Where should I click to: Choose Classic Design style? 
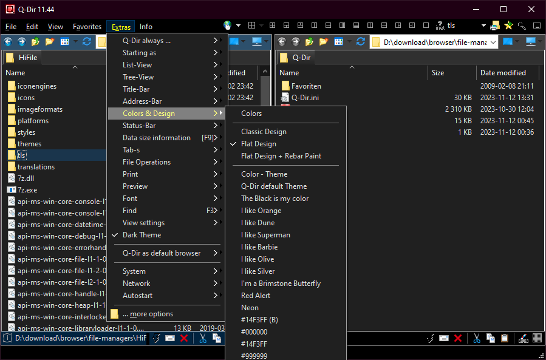(x=264, y=132)
